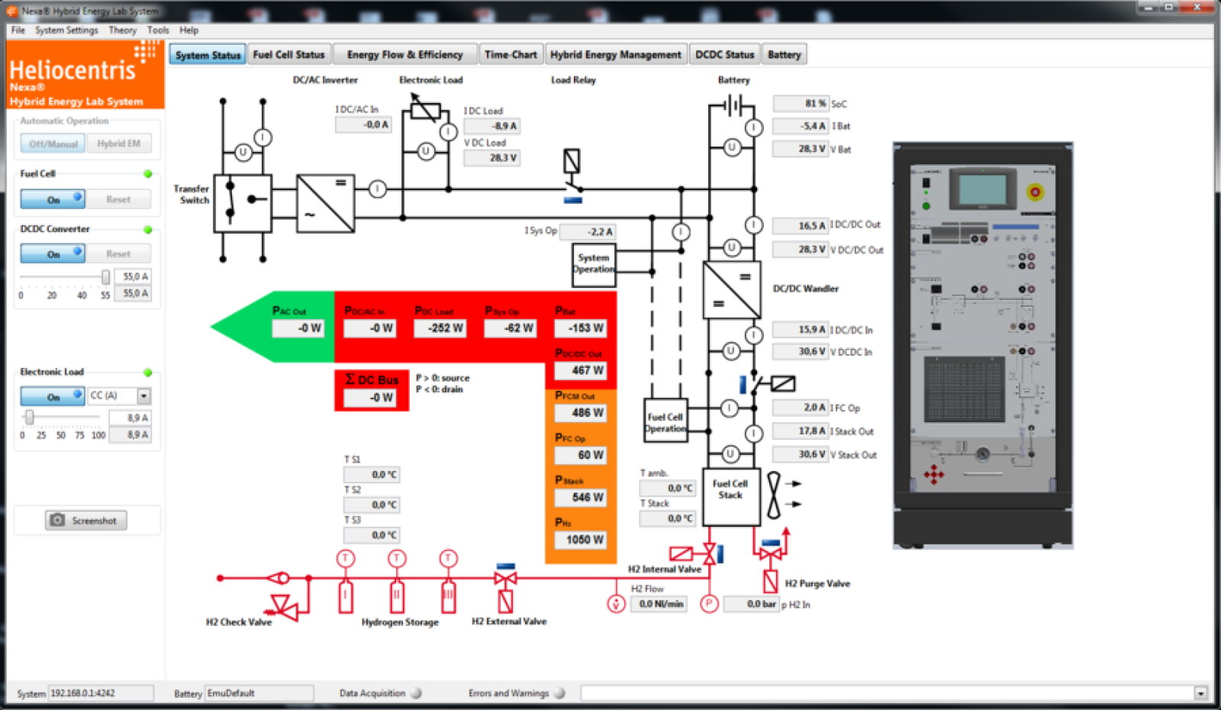Open the Hybrid Energy Management tab
Viewport: 1221px width, 710px height.
(615, 55)
